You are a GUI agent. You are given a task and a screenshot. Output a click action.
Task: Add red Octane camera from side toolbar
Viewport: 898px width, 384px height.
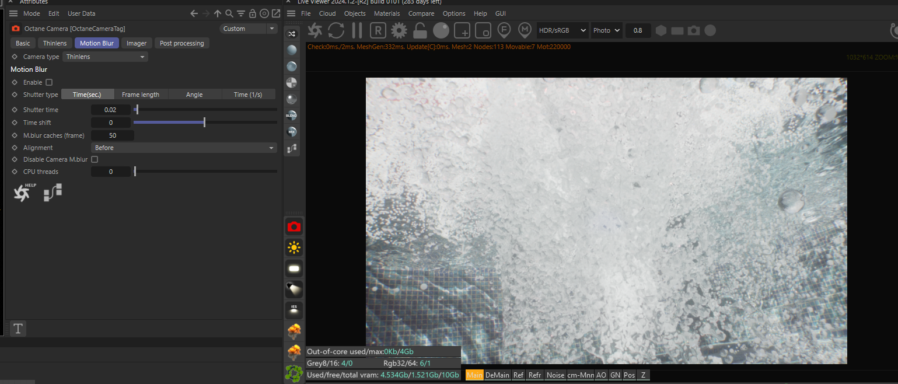click(x=294, y=226)
